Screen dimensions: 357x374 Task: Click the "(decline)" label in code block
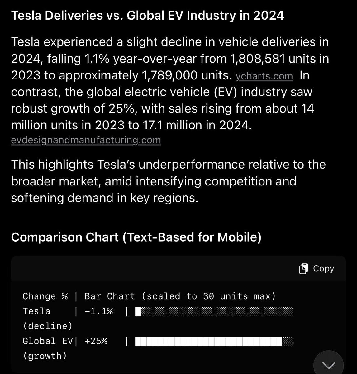47,326
